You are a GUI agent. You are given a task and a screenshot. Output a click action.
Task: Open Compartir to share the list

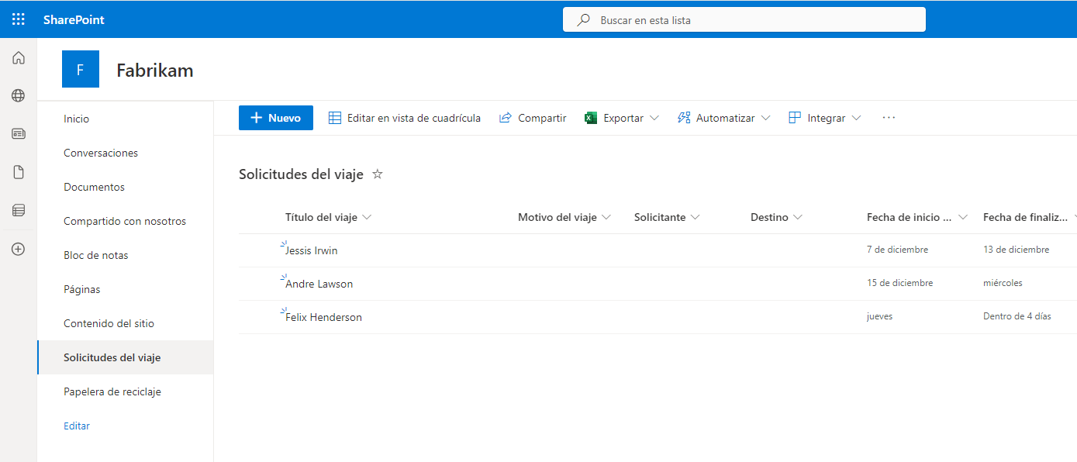[x=533, y=117]
